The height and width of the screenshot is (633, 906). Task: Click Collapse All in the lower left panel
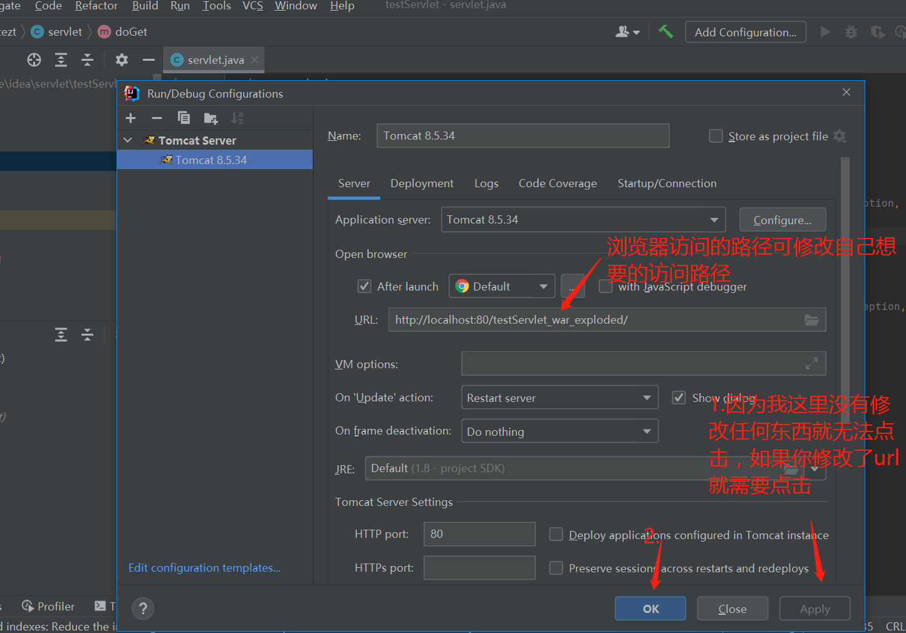click(88, 334)
